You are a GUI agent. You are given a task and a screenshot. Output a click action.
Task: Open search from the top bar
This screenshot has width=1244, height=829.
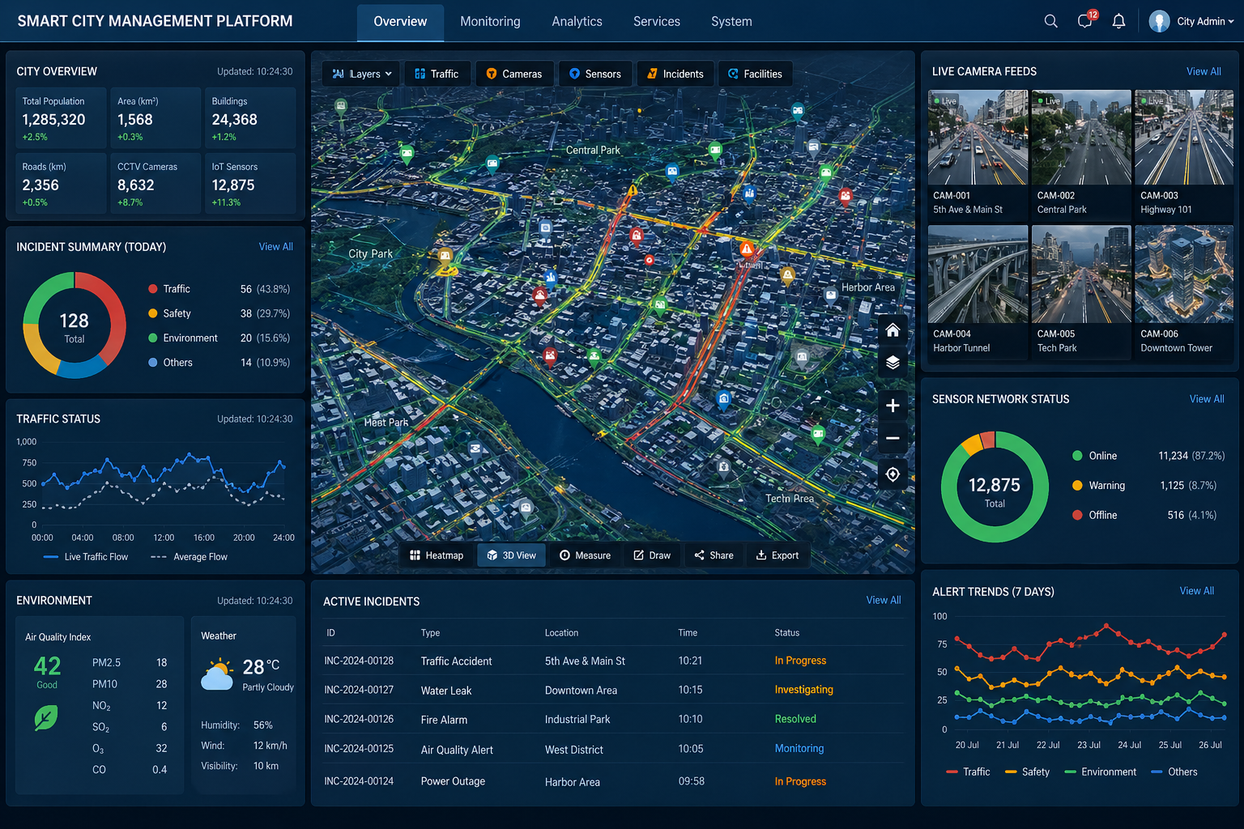[1050, 21]
